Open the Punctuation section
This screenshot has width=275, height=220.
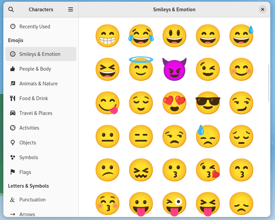coord(32,200)
